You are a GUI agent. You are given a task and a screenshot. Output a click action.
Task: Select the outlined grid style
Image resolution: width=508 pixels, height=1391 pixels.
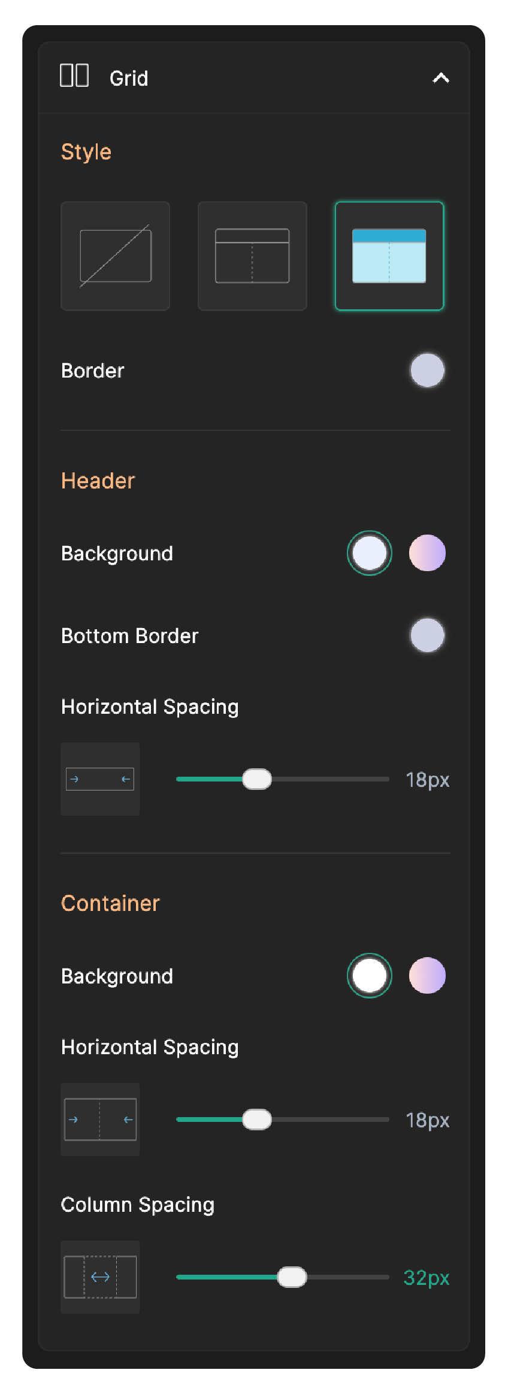point(252,256)
